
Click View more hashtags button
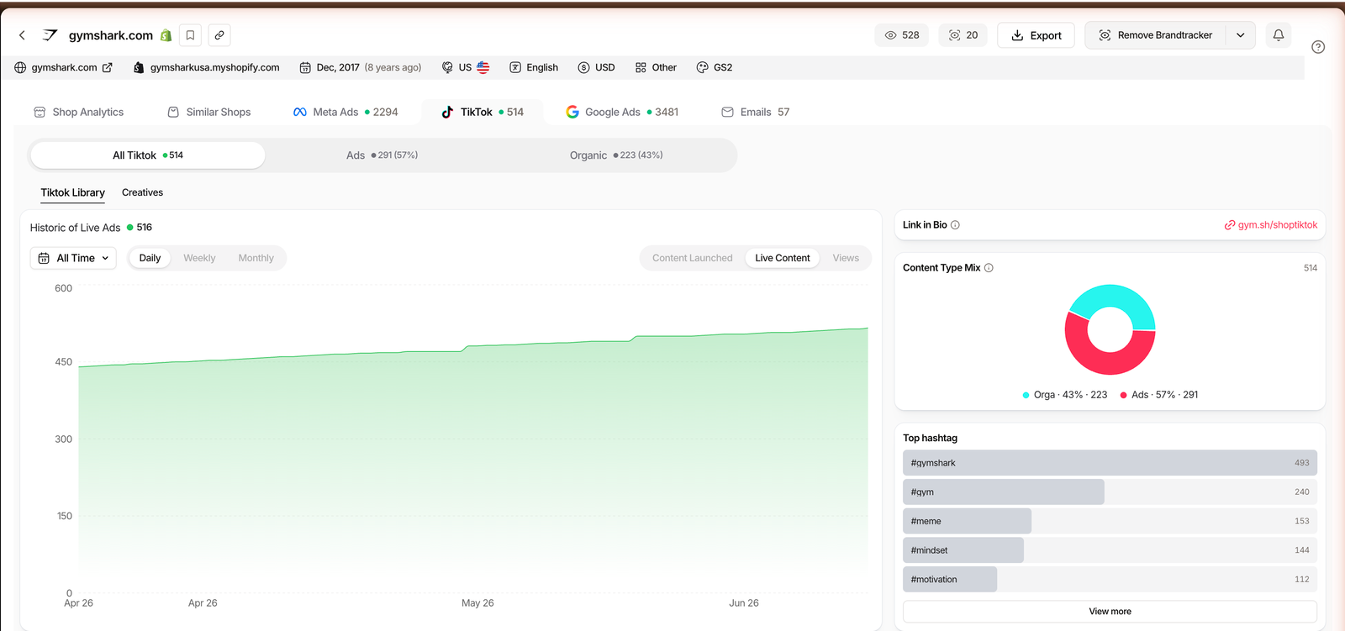(1110, 612)
